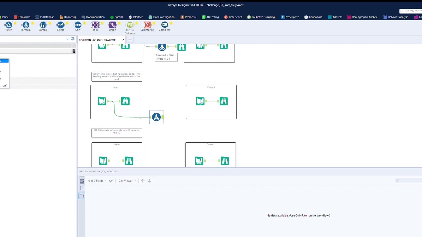Toggle the favorite star on Filter tool

tap(15, 23)
